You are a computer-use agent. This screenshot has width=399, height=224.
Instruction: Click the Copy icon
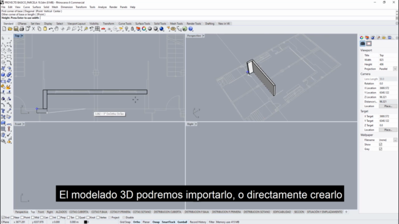click(x=39, y=29)
